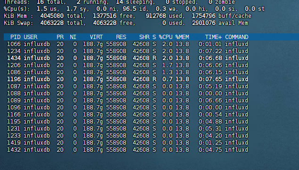This screenshot has width=299, height=170.
Task: Select the PID column header
Action: 15,37
